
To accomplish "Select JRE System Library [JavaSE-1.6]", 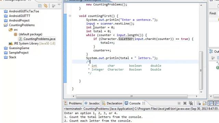I will [34, 43].
